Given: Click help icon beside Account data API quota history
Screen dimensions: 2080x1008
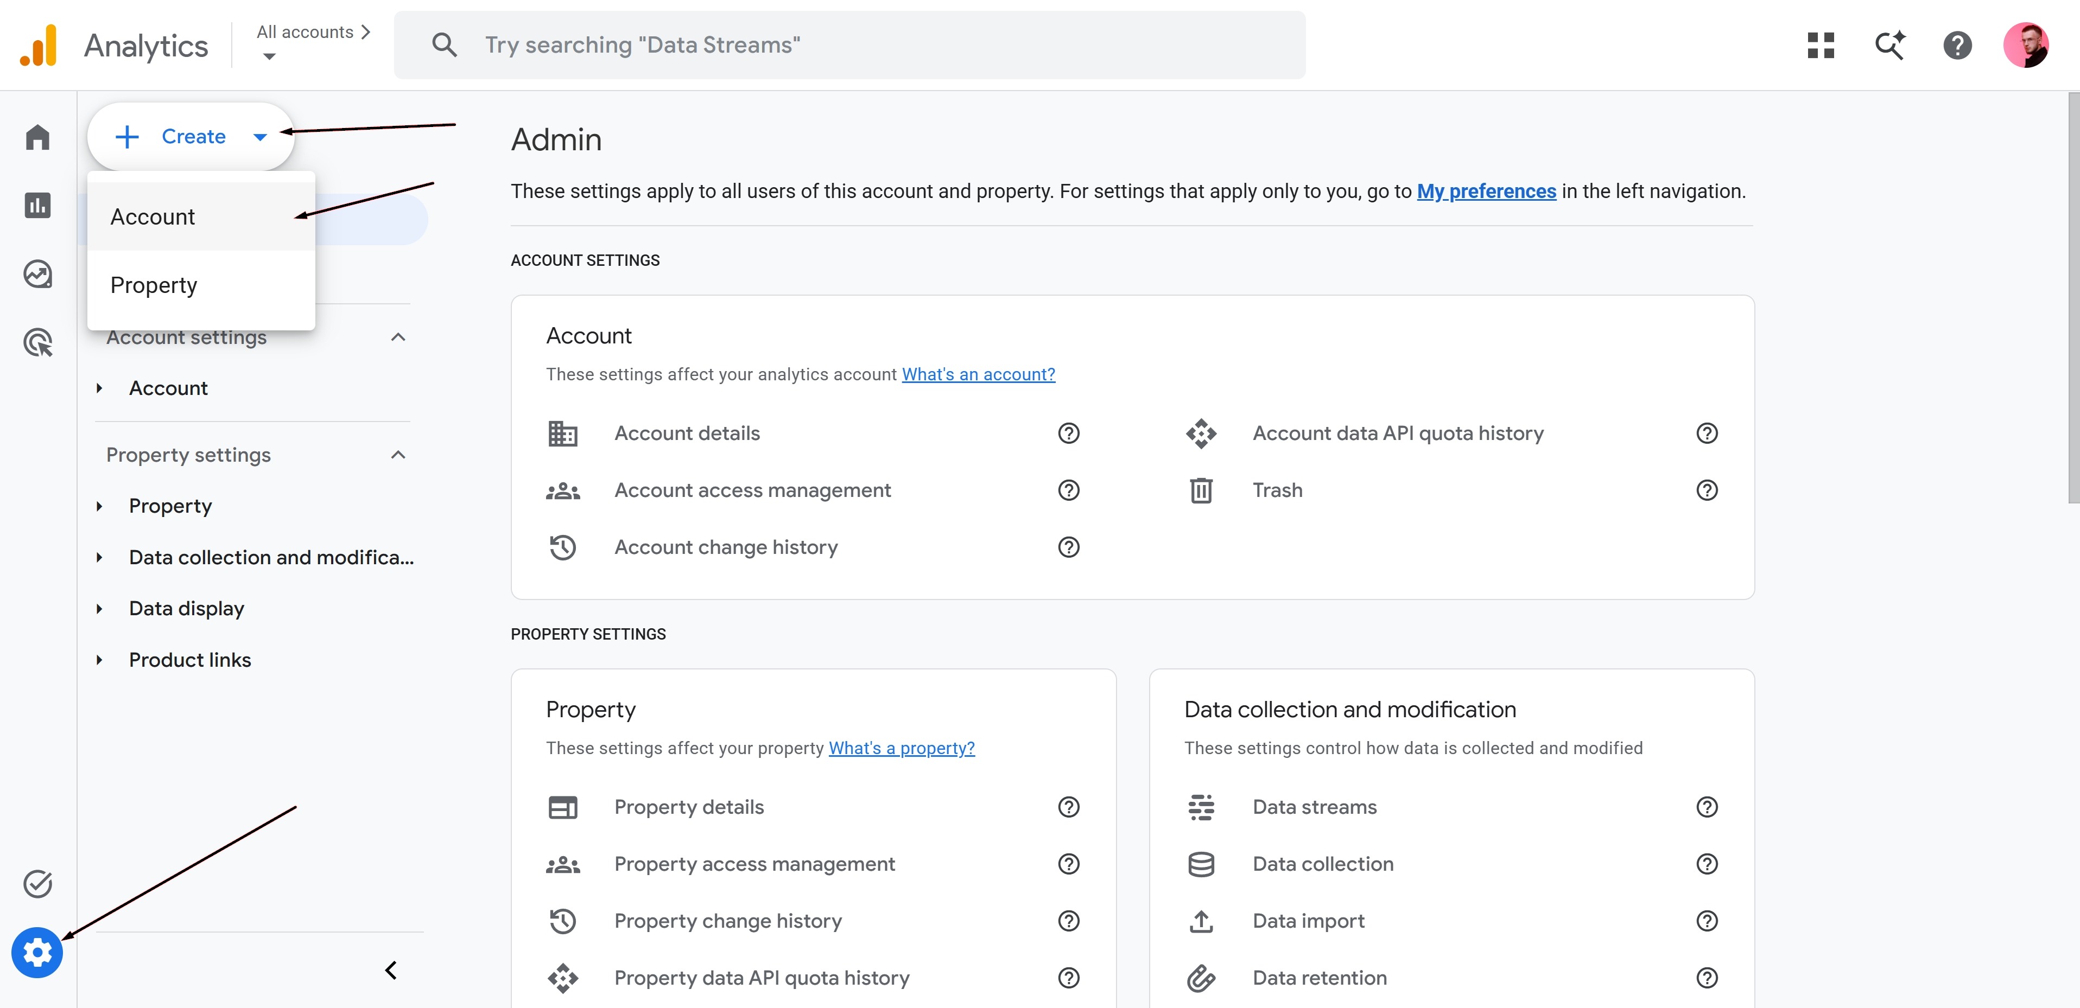Looking at the screenshot, I should (1707, 433).
